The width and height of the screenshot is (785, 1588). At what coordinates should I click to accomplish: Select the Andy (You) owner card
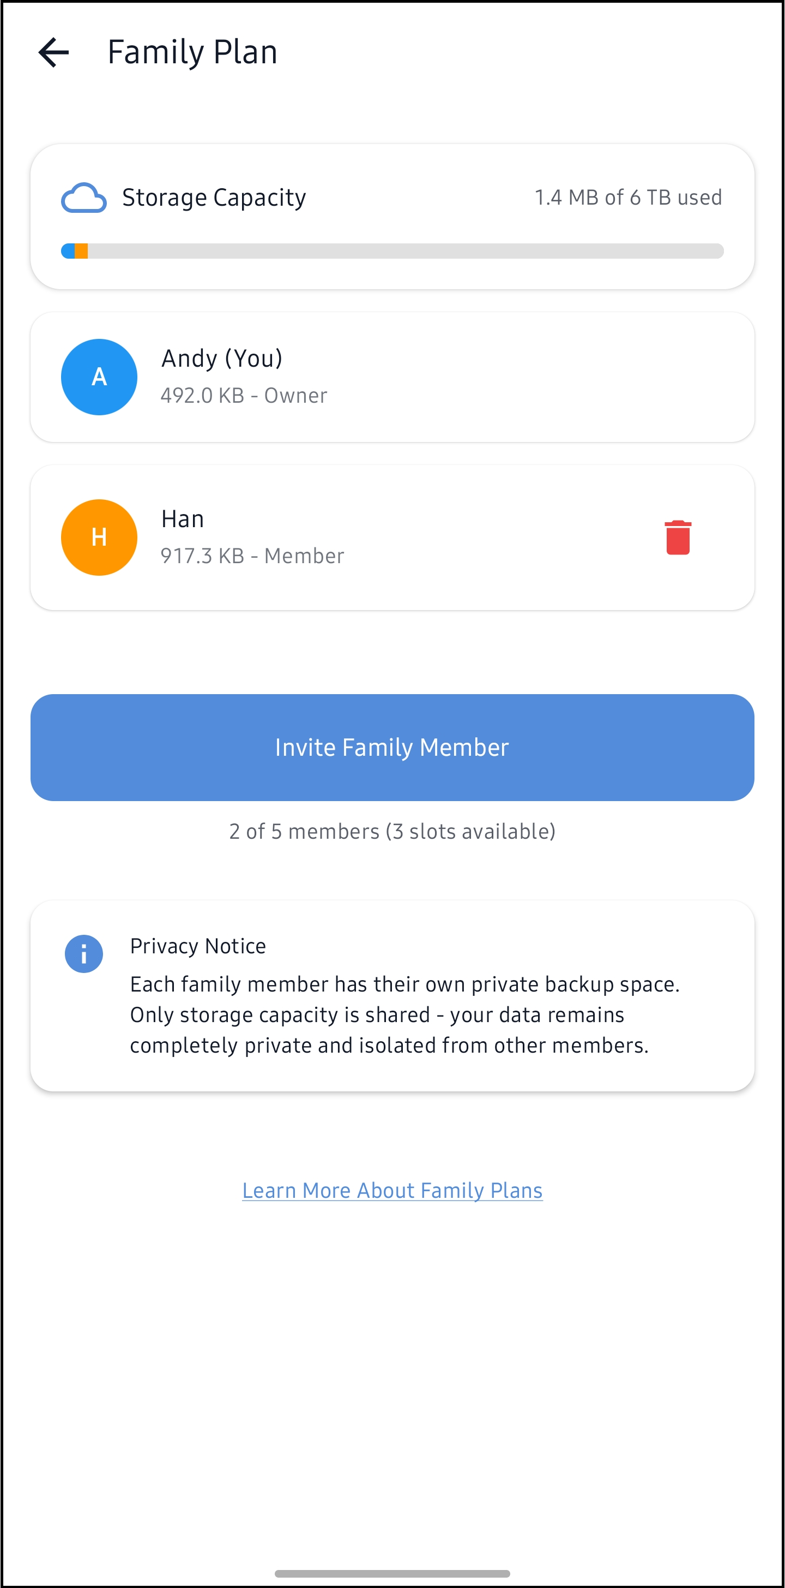pyautogui.click(x=392, y=377)
